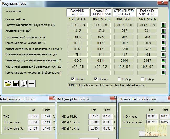Click the RealtekHD SRPP+EH2270 device name field
Screen dimensions: 170x139
101,13
